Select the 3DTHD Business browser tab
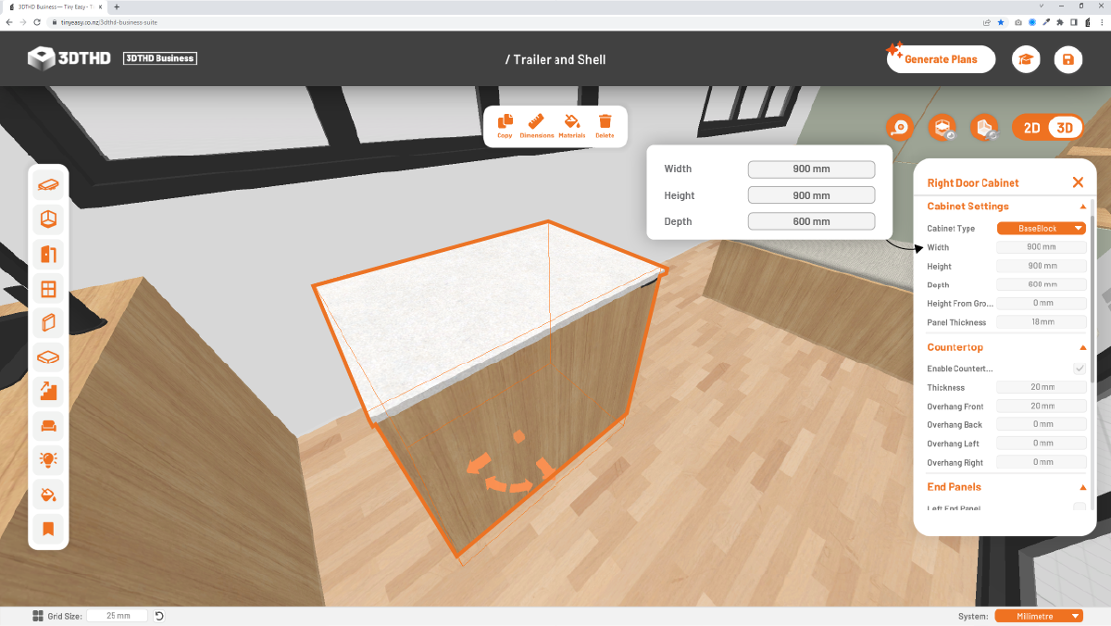The image size is (1111, 626). (x=57, y=6)
